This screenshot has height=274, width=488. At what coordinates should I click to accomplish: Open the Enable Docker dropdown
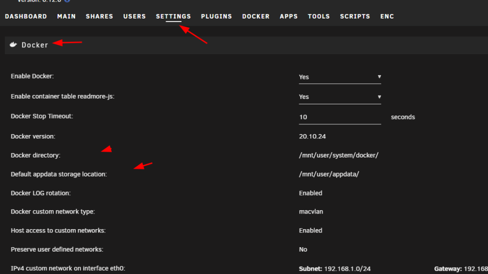[340, 77]
